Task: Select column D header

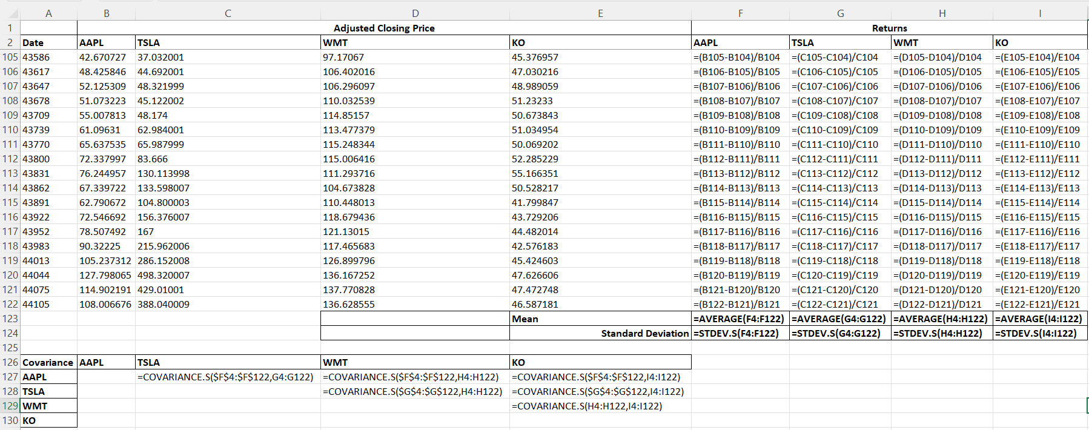Action: [415, 13]
